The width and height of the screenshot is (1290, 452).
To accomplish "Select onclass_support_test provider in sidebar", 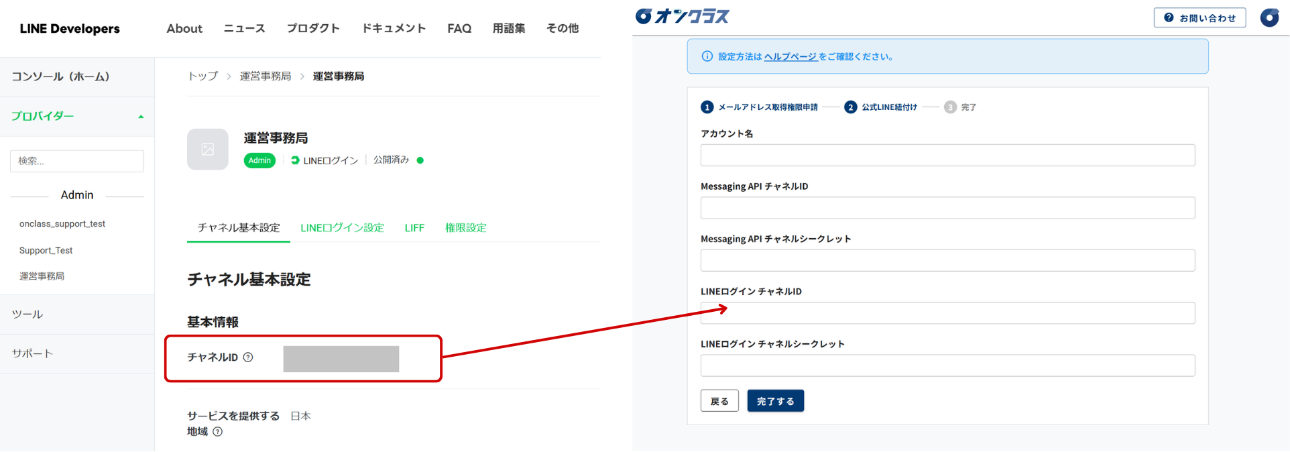I will 62,224.
